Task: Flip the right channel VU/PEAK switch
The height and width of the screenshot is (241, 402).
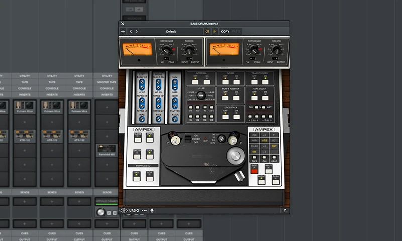Action: [252, 58]
